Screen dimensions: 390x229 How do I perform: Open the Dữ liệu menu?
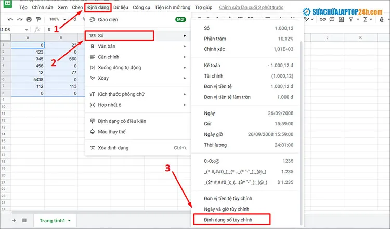coord(121,7)
